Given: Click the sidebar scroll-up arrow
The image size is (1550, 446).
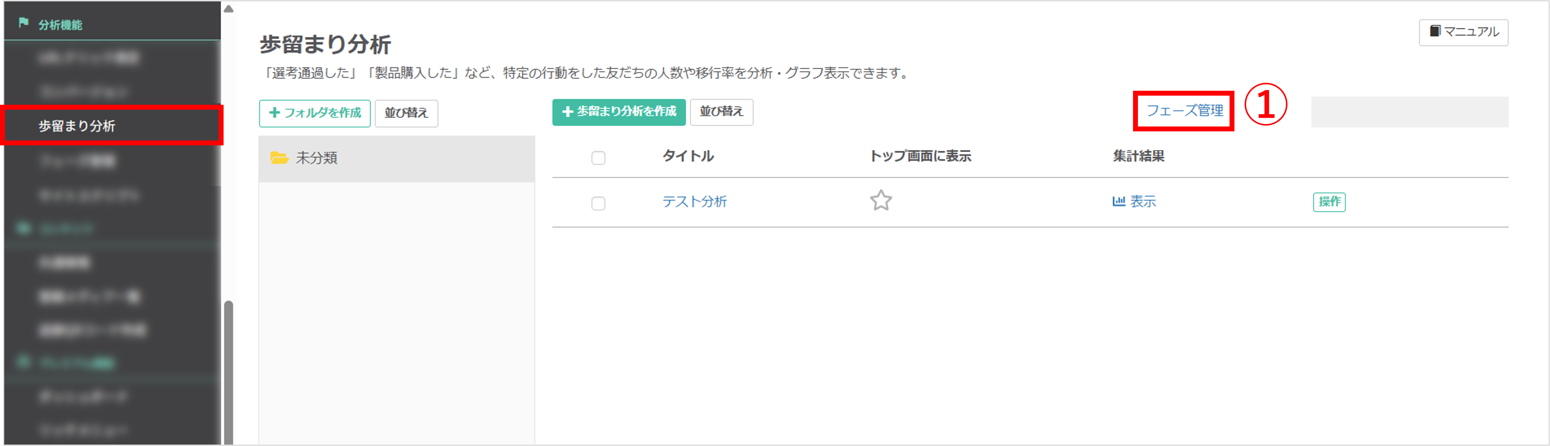Looking at the screenshot, I should tap(228, 8).
